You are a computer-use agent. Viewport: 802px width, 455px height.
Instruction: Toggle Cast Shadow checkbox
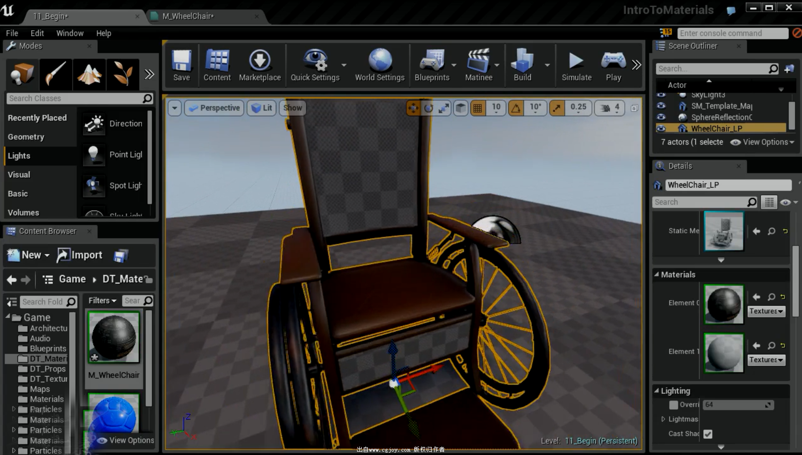[x=708, y=434]
